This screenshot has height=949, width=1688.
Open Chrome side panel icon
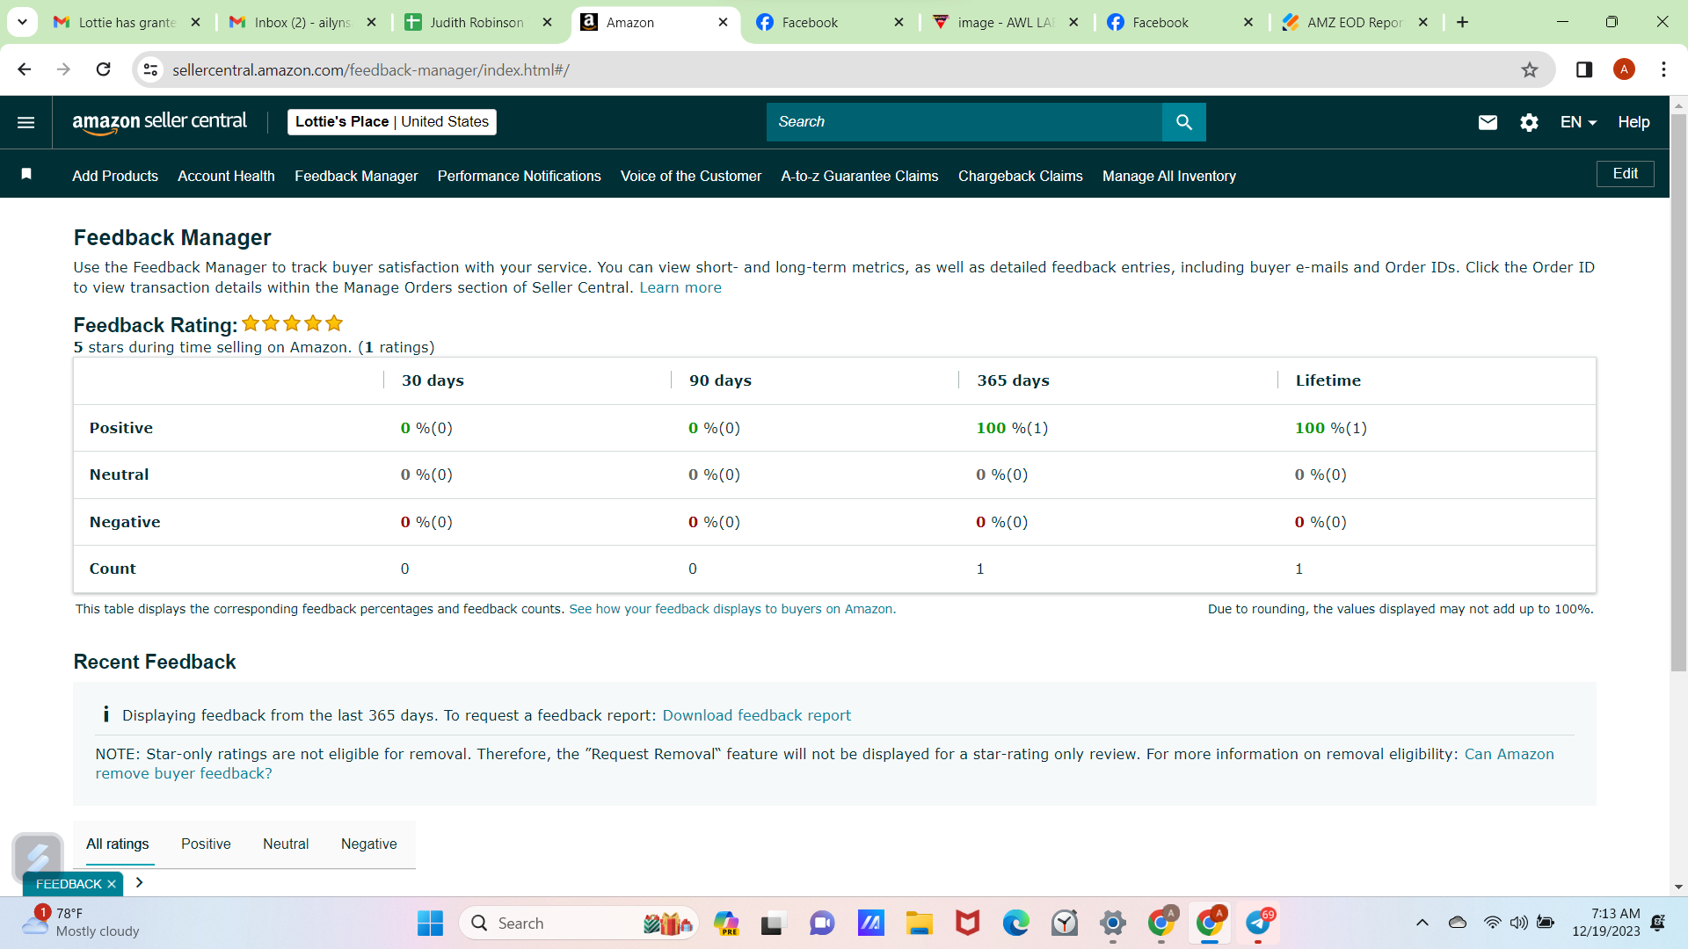[x=1584, y=69]
